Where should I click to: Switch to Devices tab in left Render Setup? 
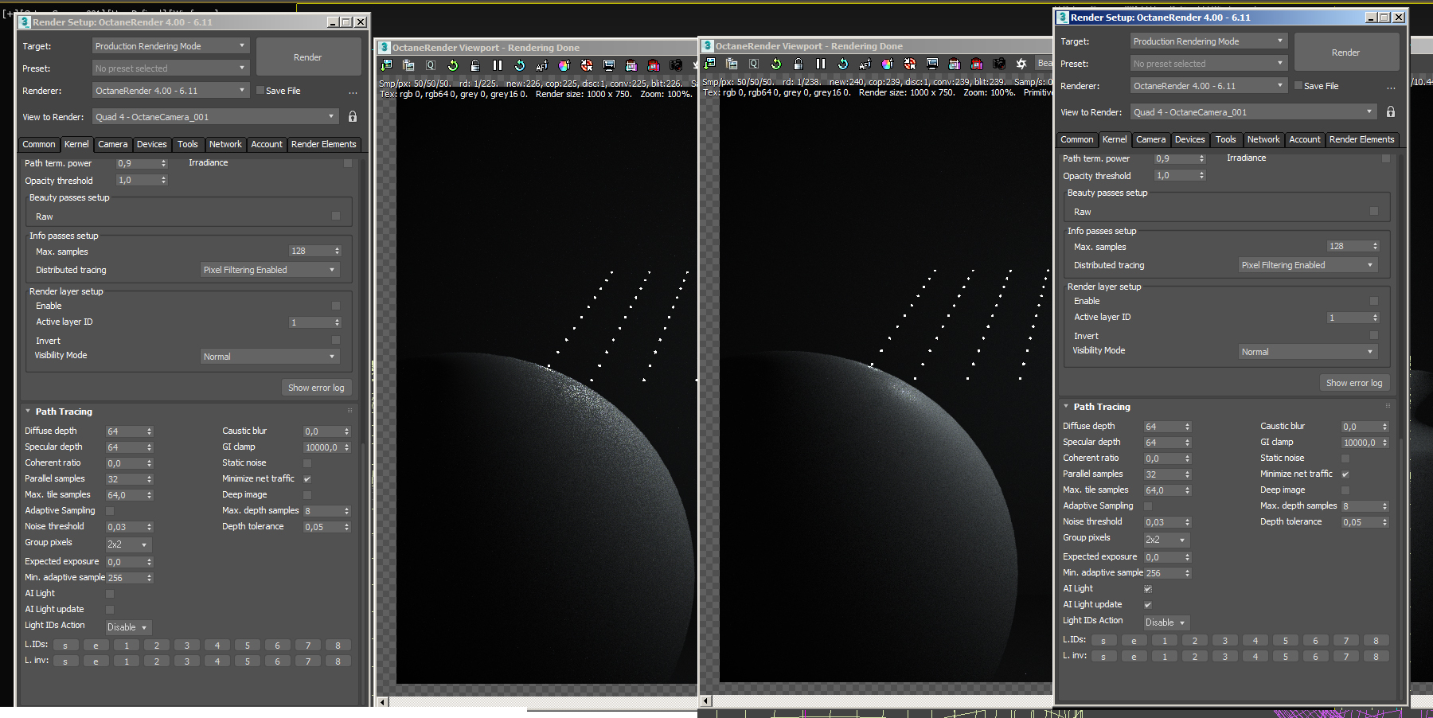click(x=151, y=144)
